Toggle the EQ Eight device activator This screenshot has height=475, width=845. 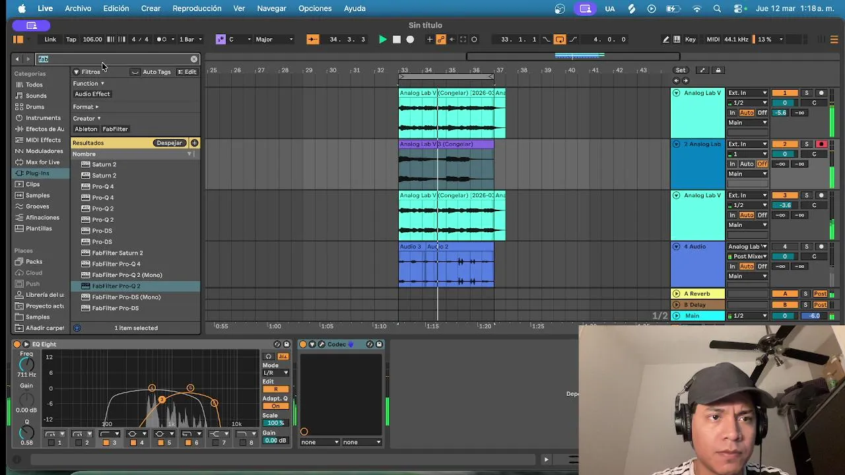pyautogui.click(x=17, y=344)
